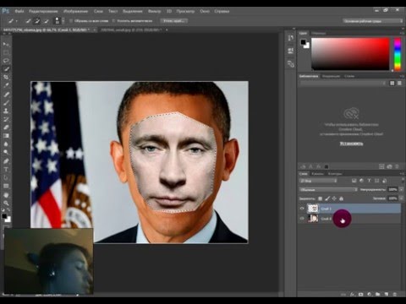Viewport: 406px width, 304px height.
Task: Select the Zoom tool in toolbox
Action: point(6,203)
